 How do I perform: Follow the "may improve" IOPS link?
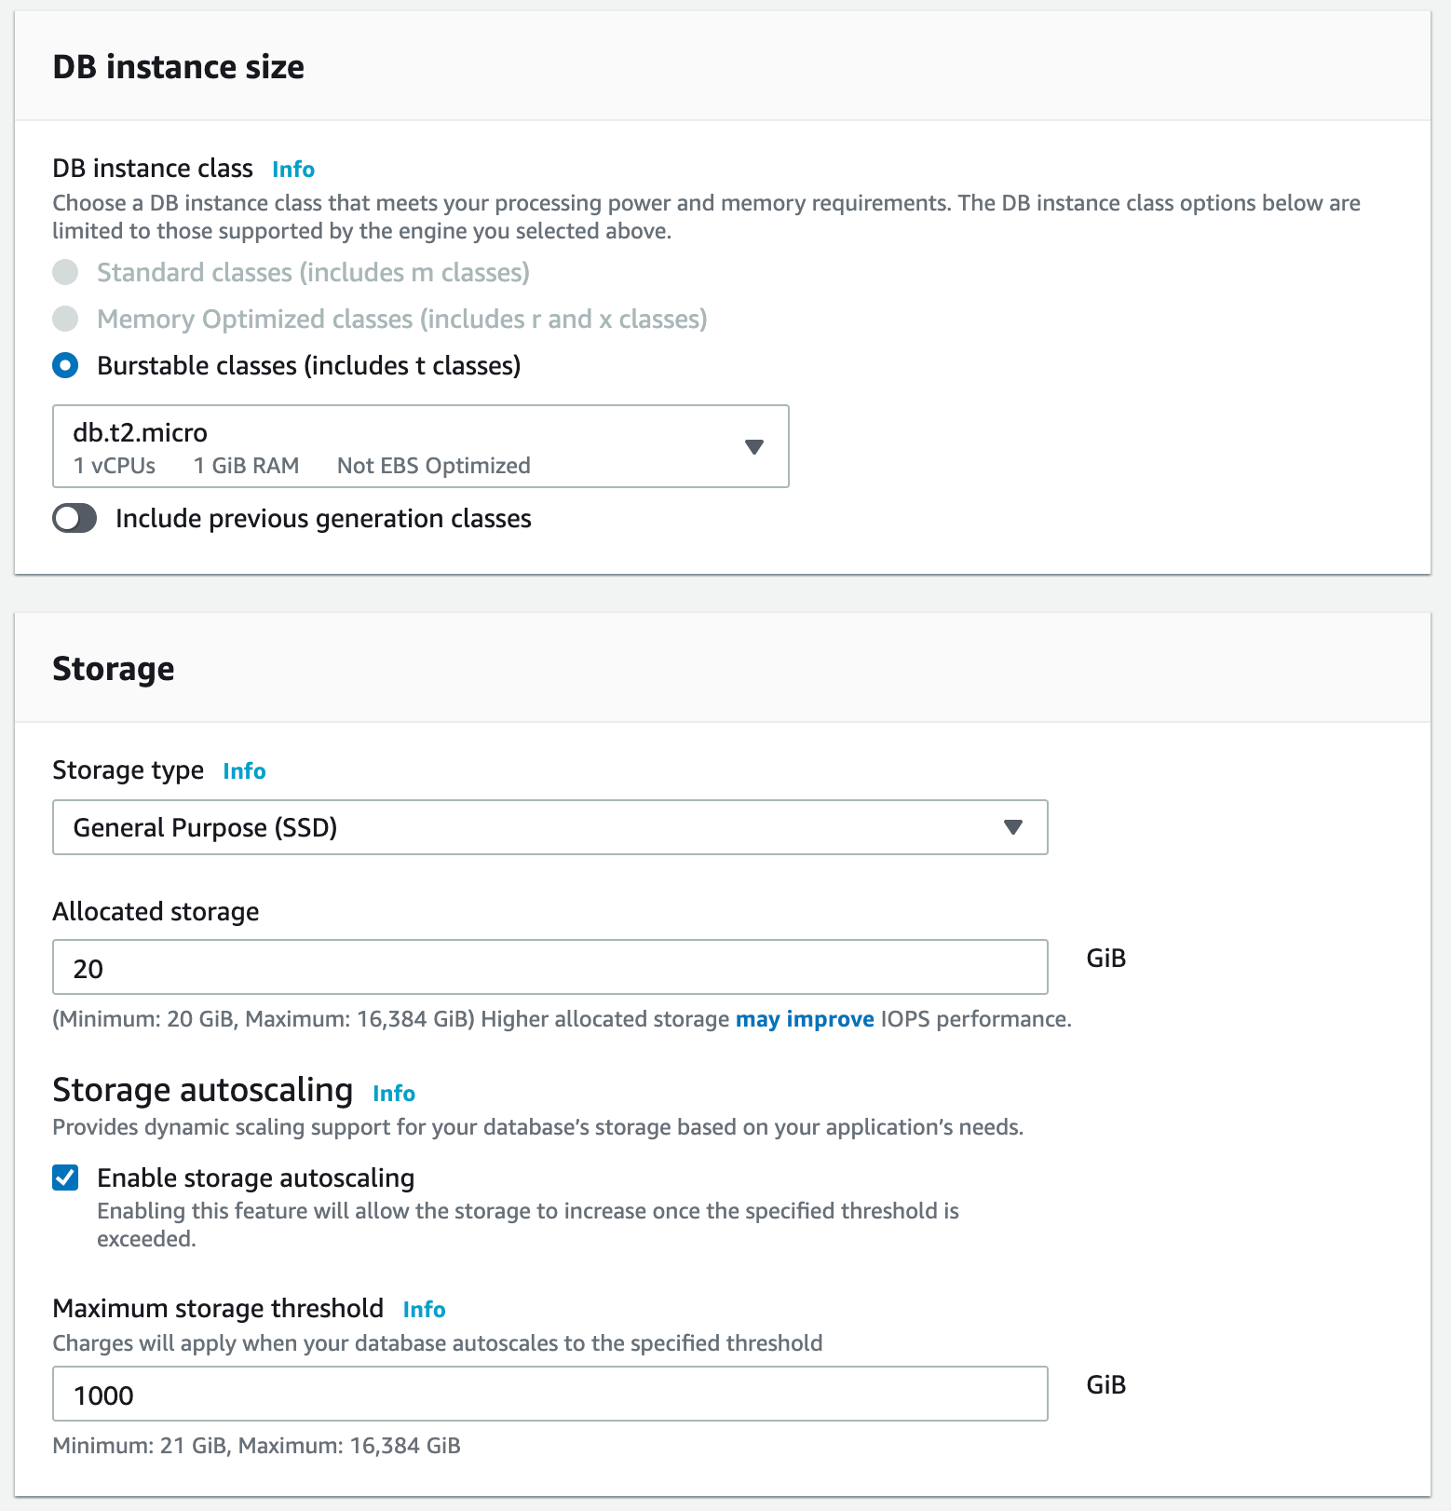point(805,1019)
